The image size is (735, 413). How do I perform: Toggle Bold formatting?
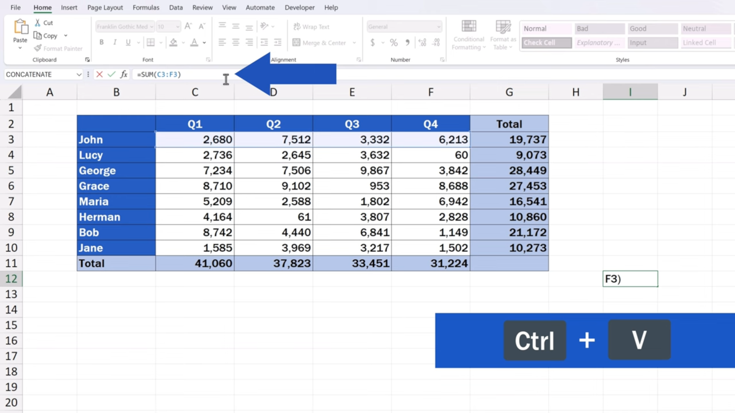101,42
